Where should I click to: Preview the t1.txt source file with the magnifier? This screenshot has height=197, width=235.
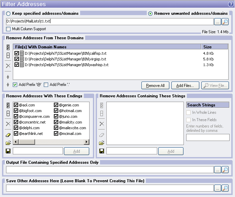pos(225,22)
